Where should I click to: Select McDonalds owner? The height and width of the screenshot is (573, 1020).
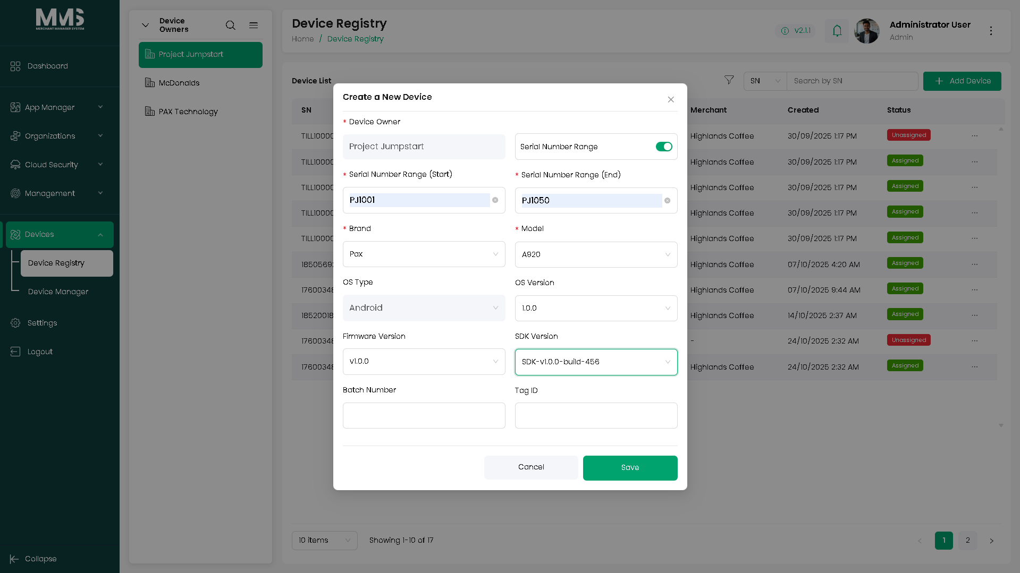tap(200, 83)
